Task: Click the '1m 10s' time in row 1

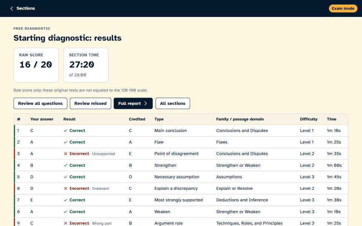Action: click(334, 131)
